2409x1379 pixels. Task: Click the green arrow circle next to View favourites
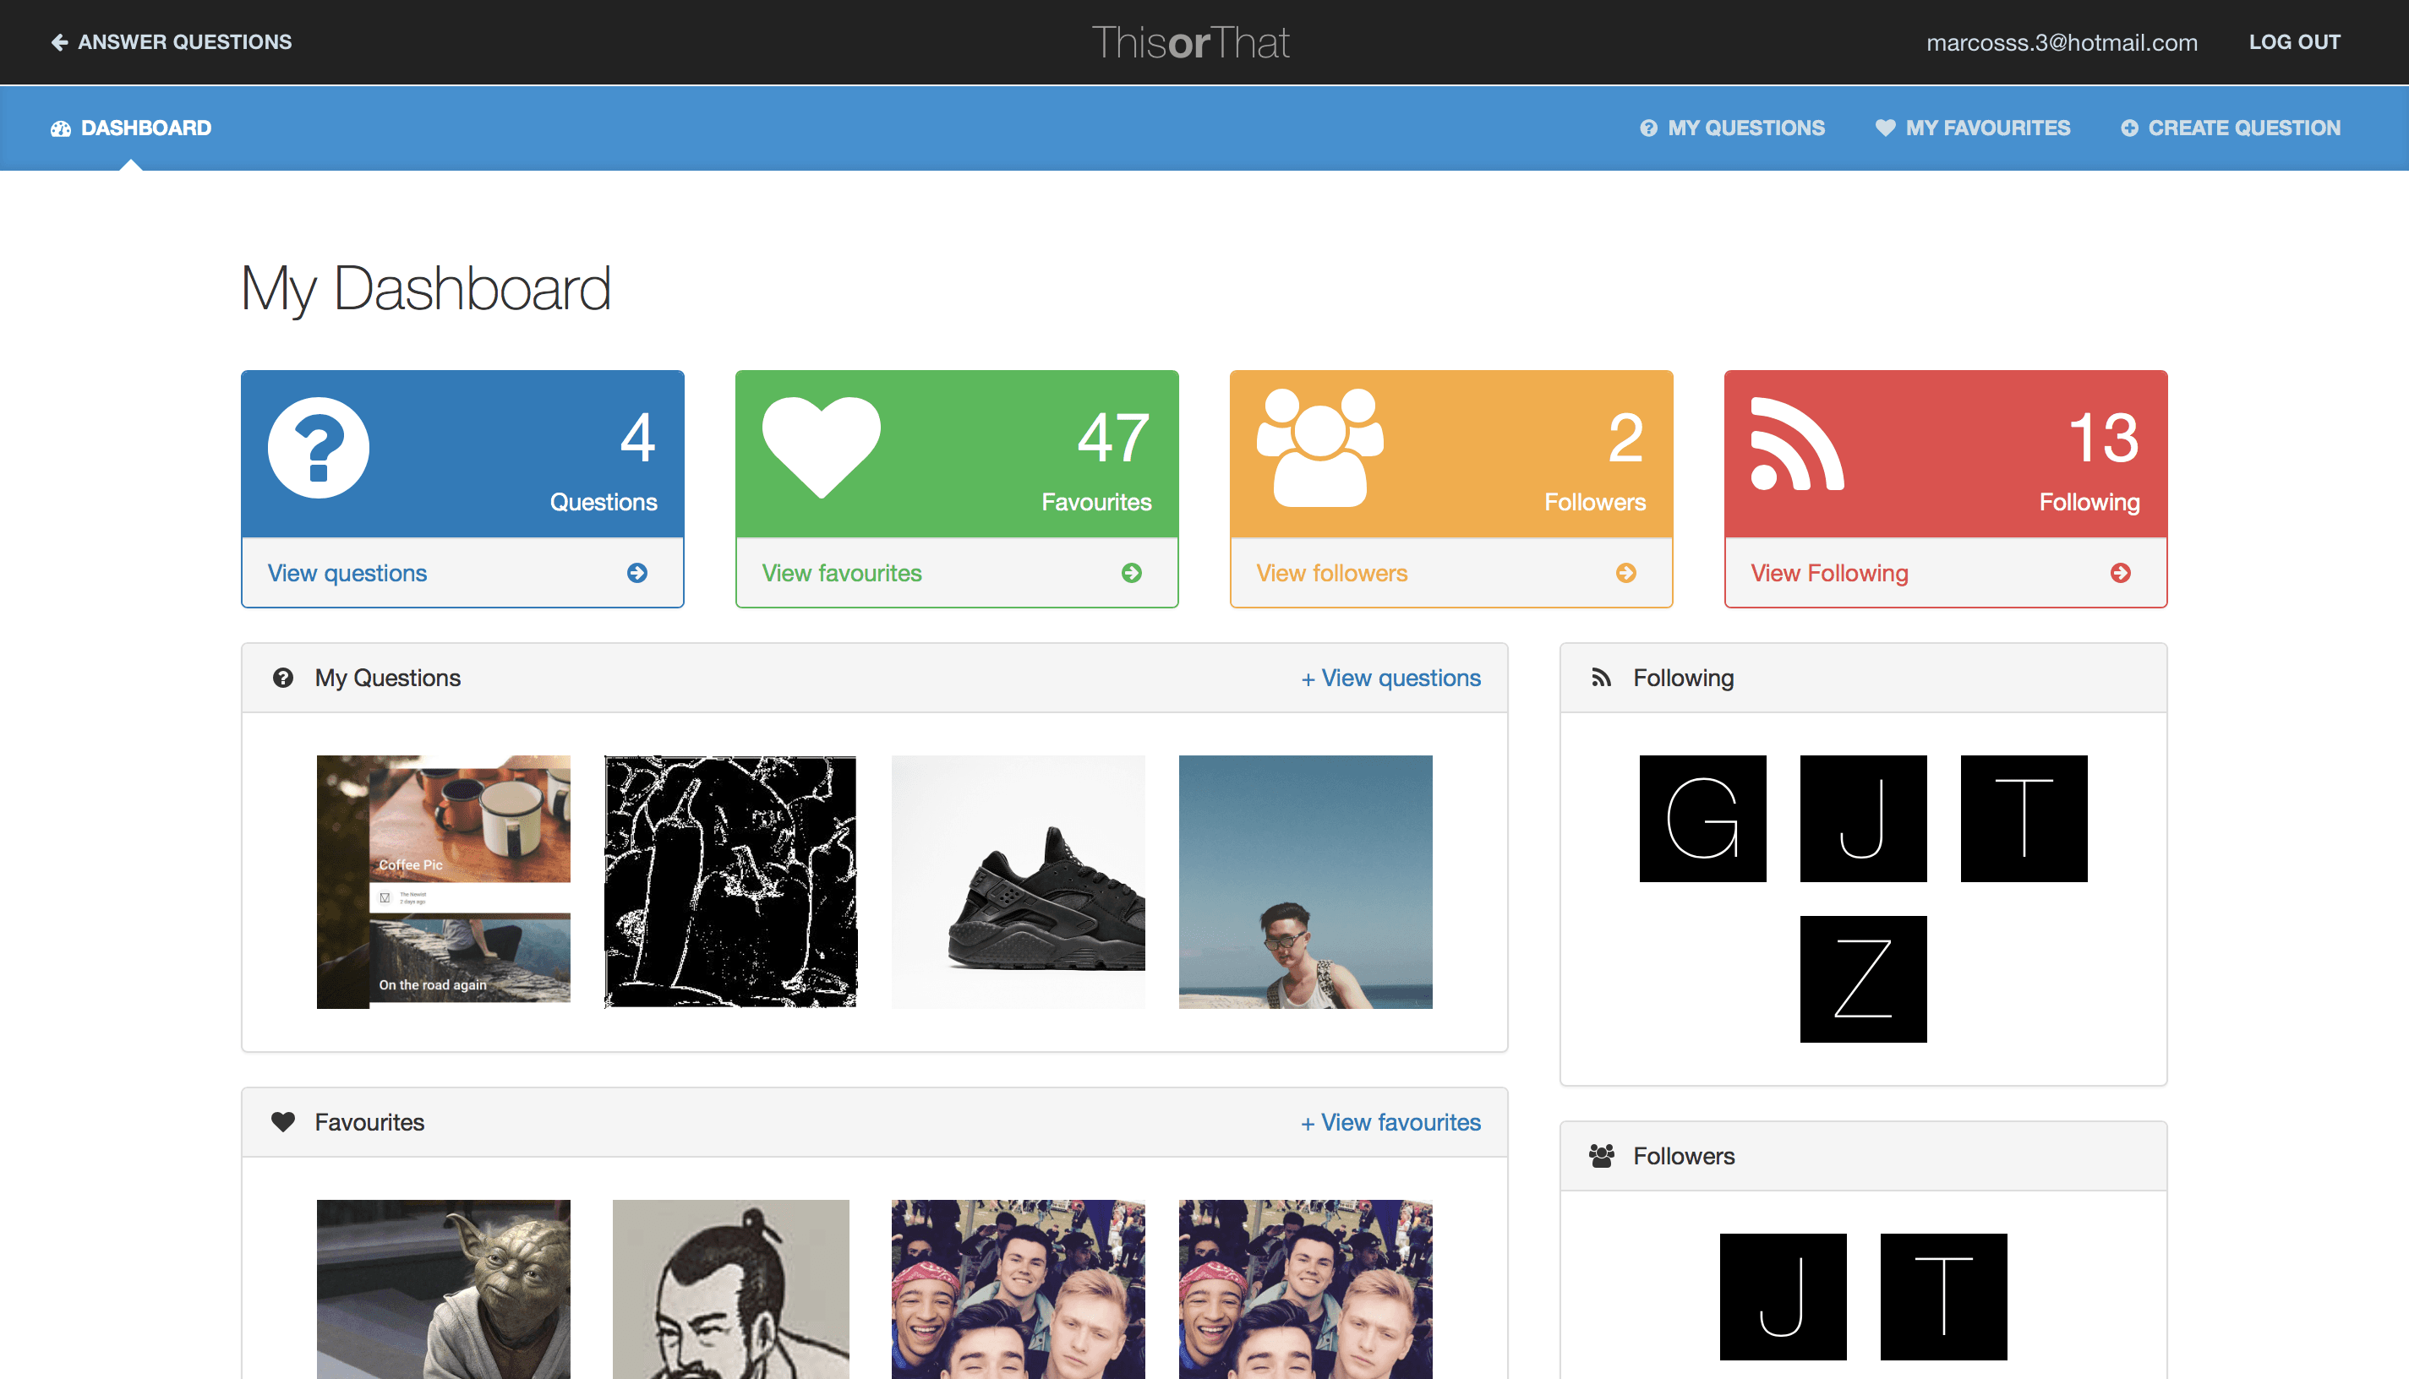(1132, 573)
